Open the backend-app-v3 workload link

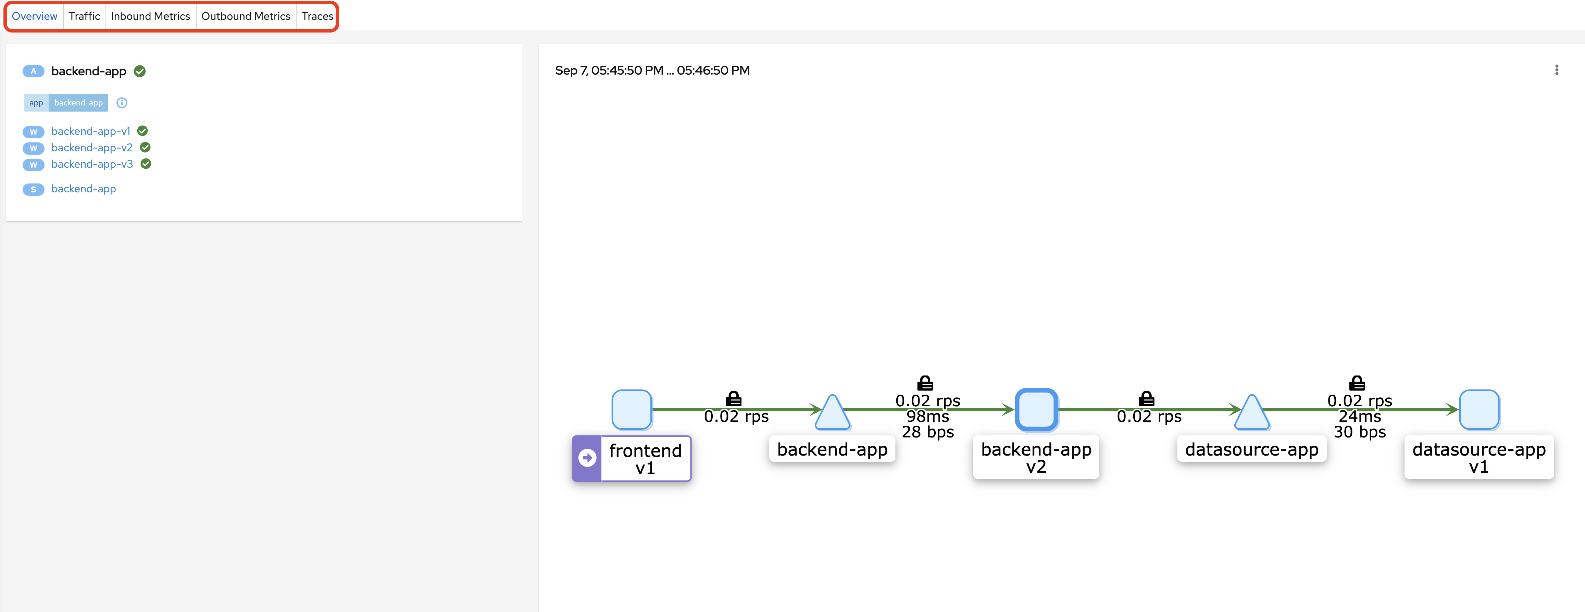pyautogui.click(x=92, y=164)
